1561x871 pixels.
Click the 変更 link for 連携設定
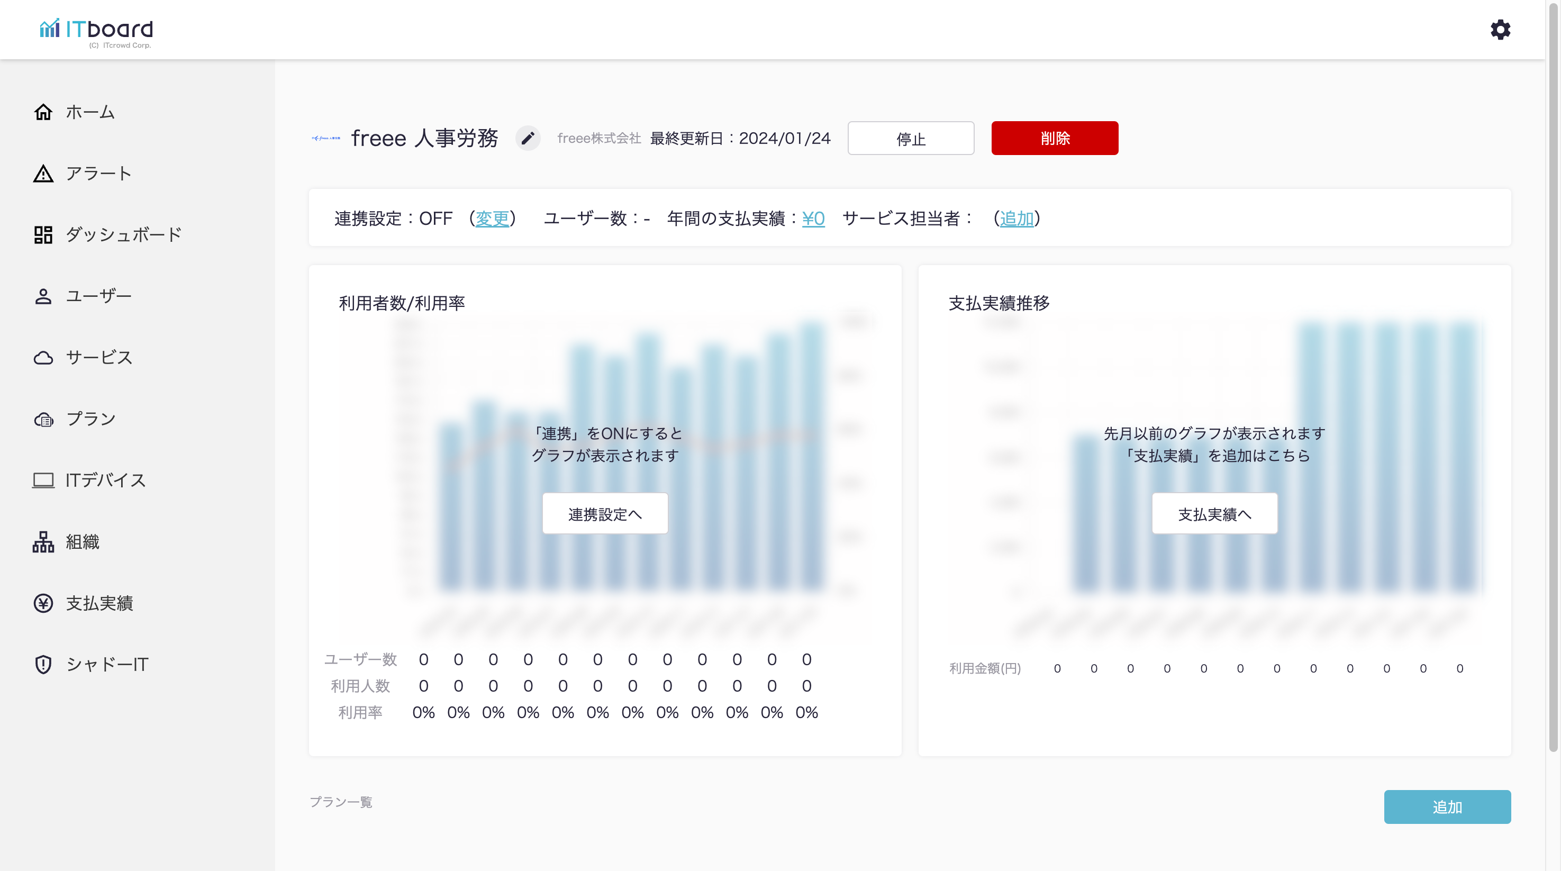[x=492, y=218]
